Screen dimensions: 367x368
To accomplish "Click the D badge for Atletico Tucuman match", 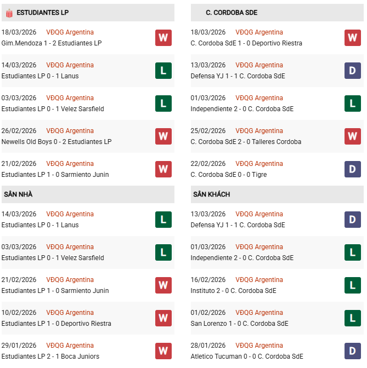I will pyautogui.click(x=352, y=351).
